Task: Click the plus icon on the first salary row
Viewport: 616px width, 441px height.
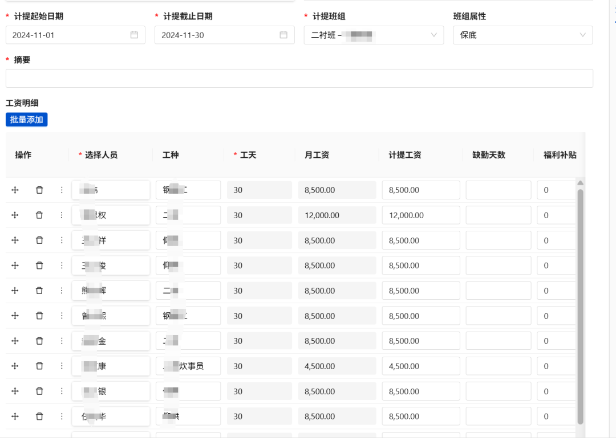Action: [x=15, y=190]
